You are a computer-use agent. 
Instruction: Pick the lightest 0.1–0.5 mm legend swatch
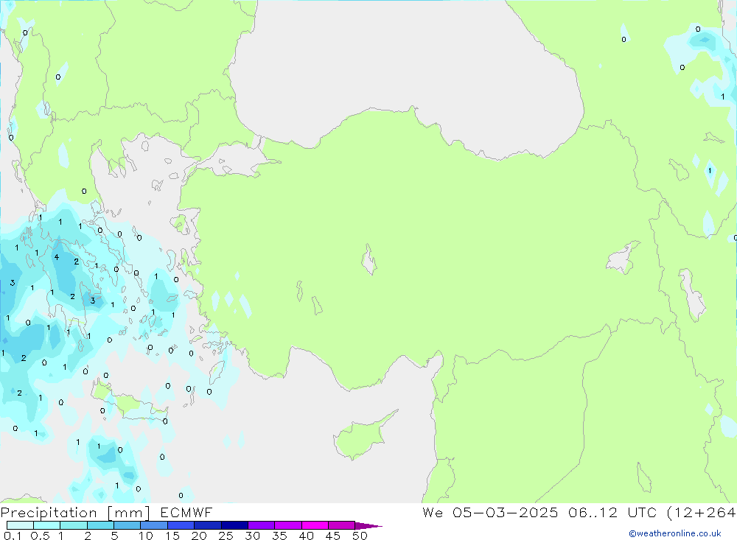20,525
